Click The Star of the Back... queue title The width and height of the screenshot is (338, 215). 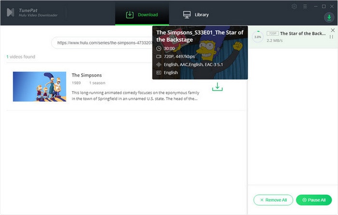303,33
